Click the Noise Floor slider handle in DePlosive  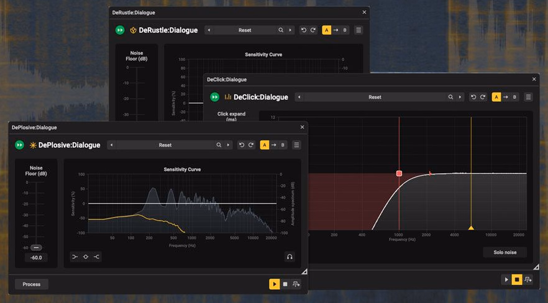click(36, 248)
